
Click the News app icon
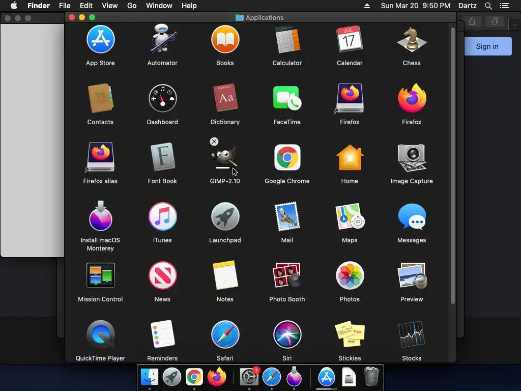[x=162, y=275]
